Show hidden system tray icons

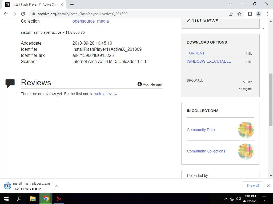pos(226,199)
